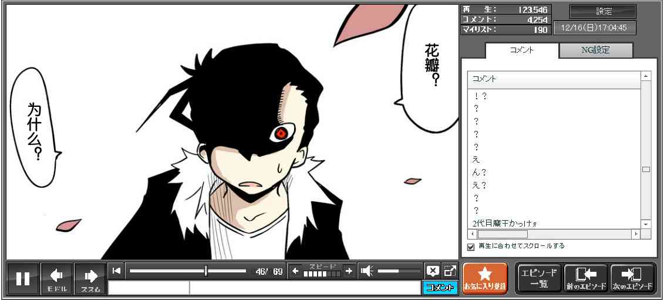Click the comment text input field

tap(304, 288)
